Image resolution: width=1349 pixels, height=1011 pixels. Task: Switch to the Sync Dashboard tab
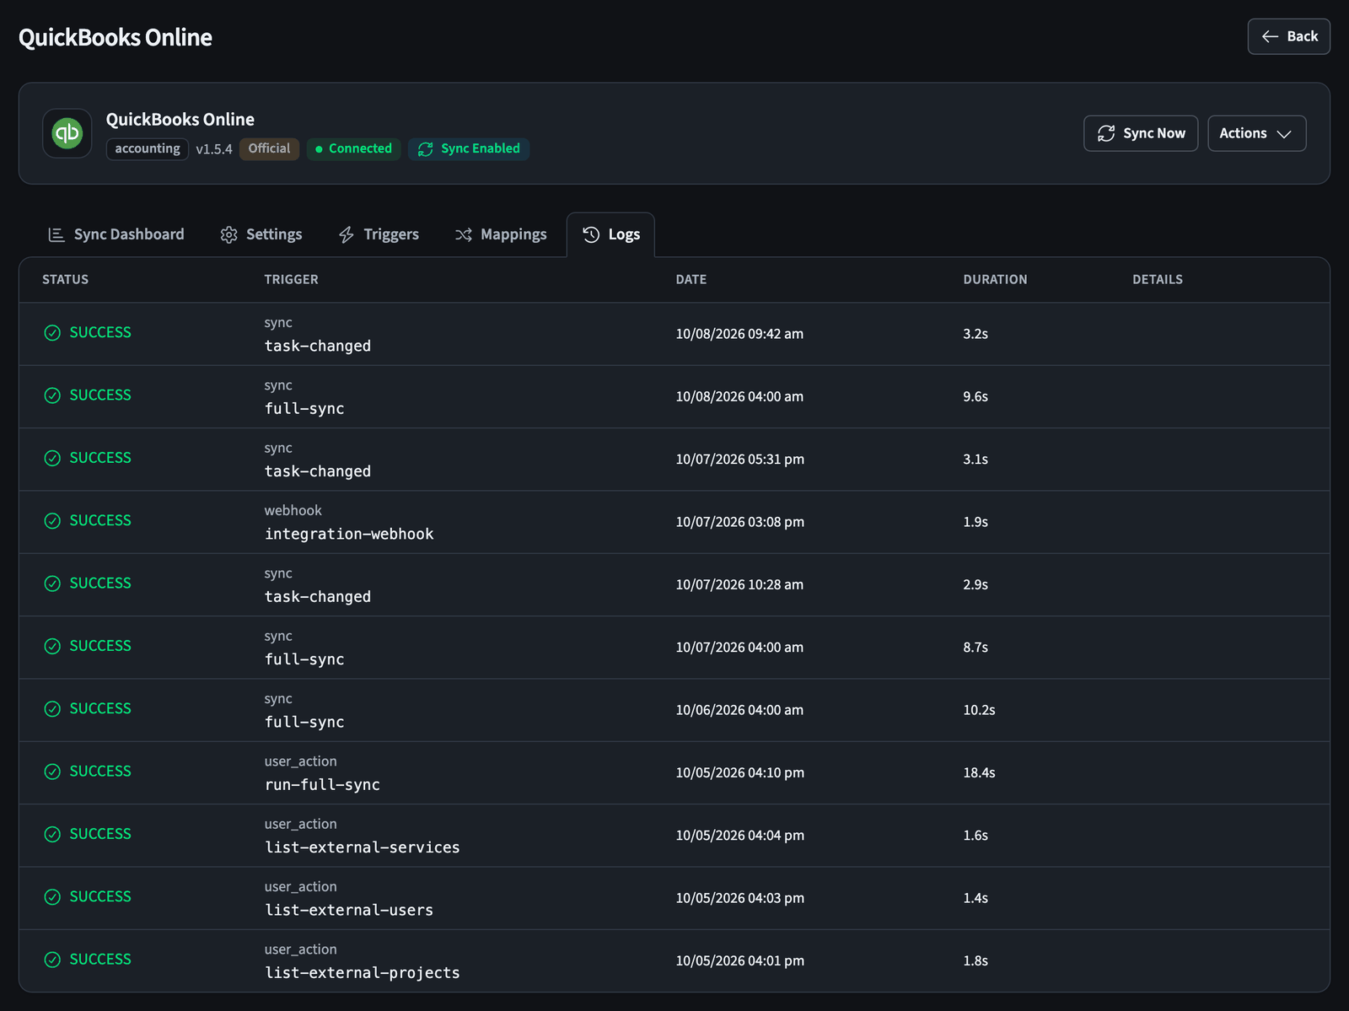click(x=116, y=234)
